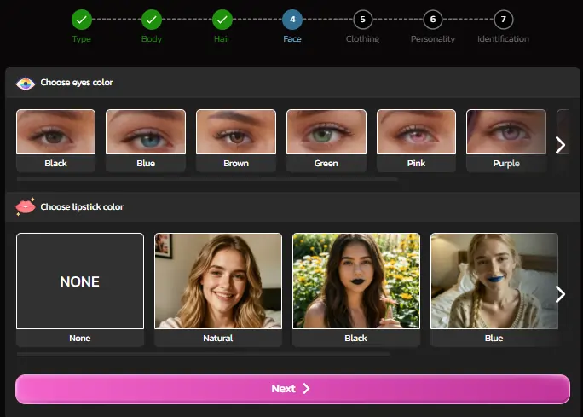The height and width of the screenshot is (417, 583).
Task: Click the Body step label
Action: click(152, 39)
